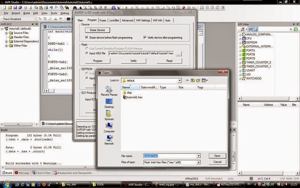Click the New File toolbar icon
The width and height of the screenshot is (300, 188).
[4, 8]
